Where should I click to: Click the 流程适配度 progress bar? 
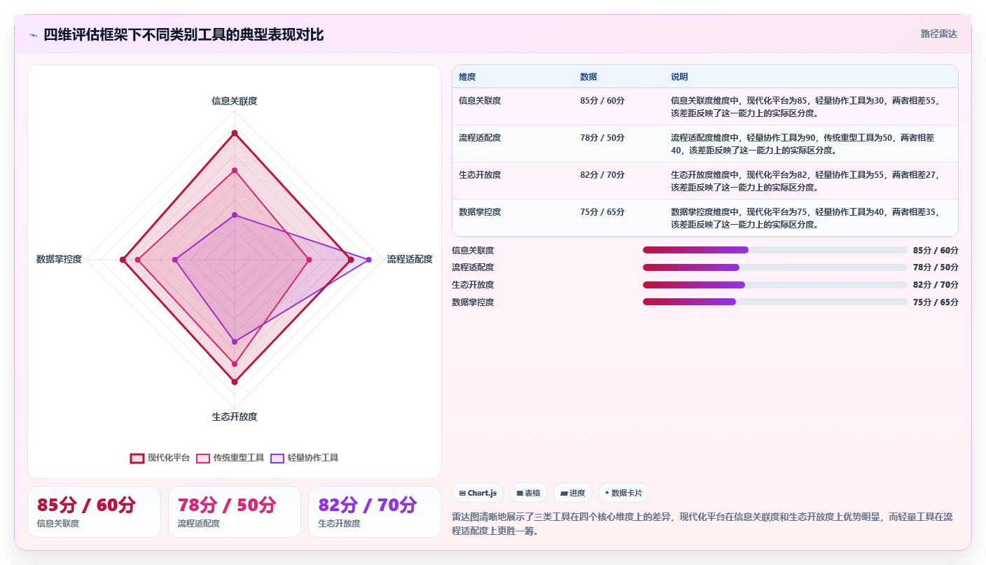[x=775, y=267]
